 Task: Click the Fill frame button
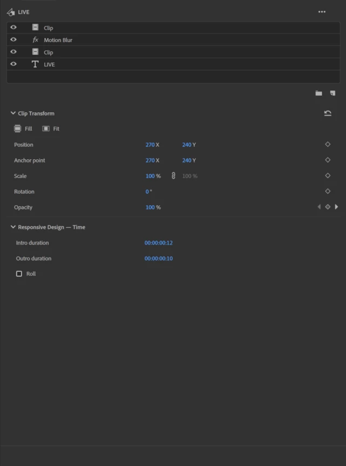point(23,129)
